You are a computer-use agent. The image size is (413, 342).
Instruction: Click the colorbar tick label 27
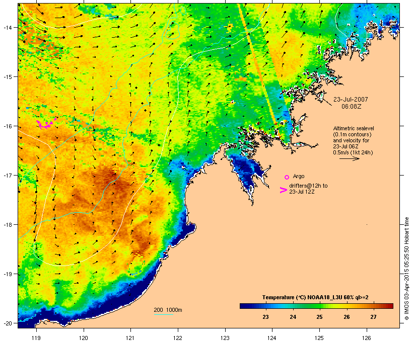(x=373, y=317)
